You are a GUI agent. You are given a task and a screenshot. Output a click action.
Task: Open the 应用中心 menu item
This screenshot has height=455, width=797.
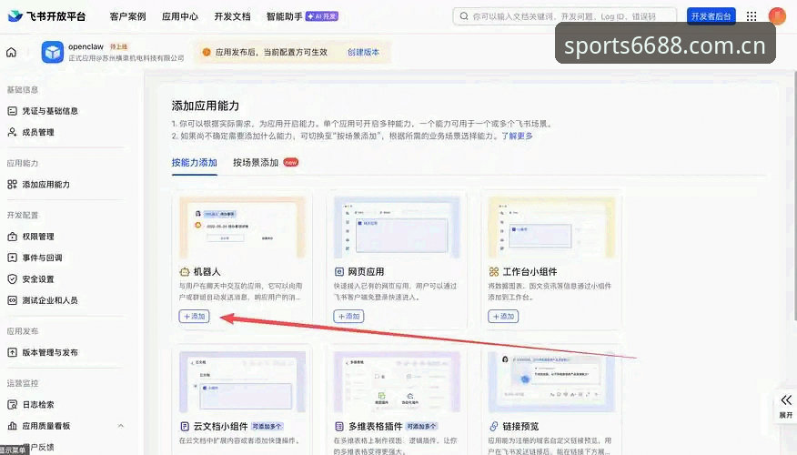(180, 16)
